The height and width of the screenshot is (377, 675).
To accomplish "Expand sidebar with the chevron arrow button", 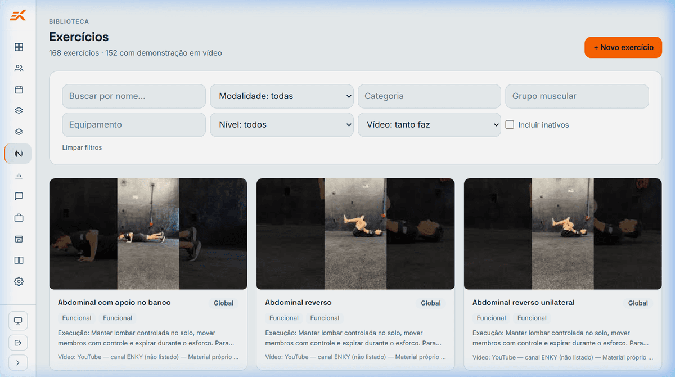I will [x=18, y=363].
